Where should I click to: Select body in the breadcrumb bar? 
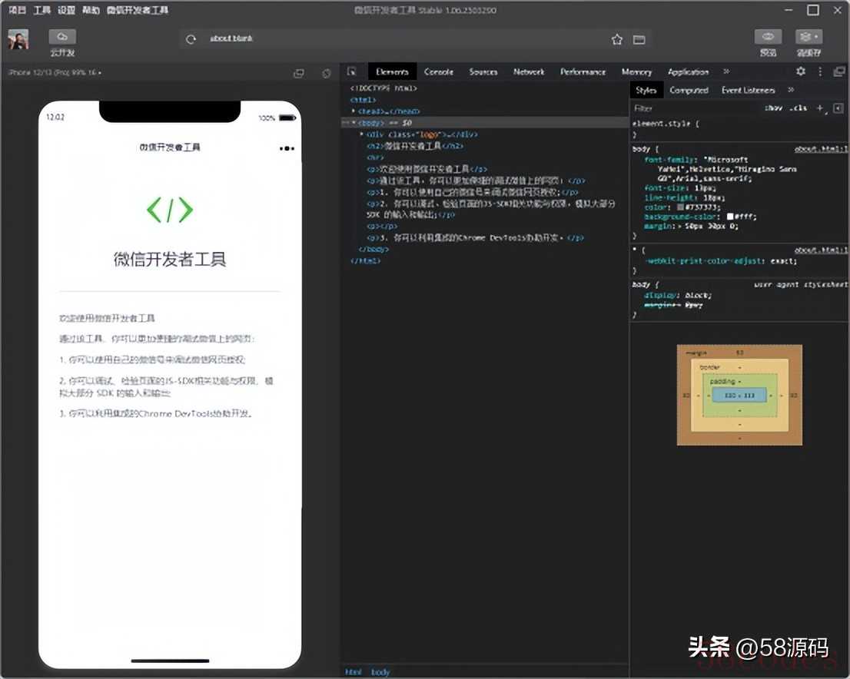point(380,672)
